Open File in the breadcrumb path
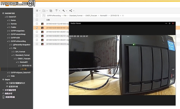The width and height of the screenshot is (180, 109). pyautogui.click(x=65, y=15)
